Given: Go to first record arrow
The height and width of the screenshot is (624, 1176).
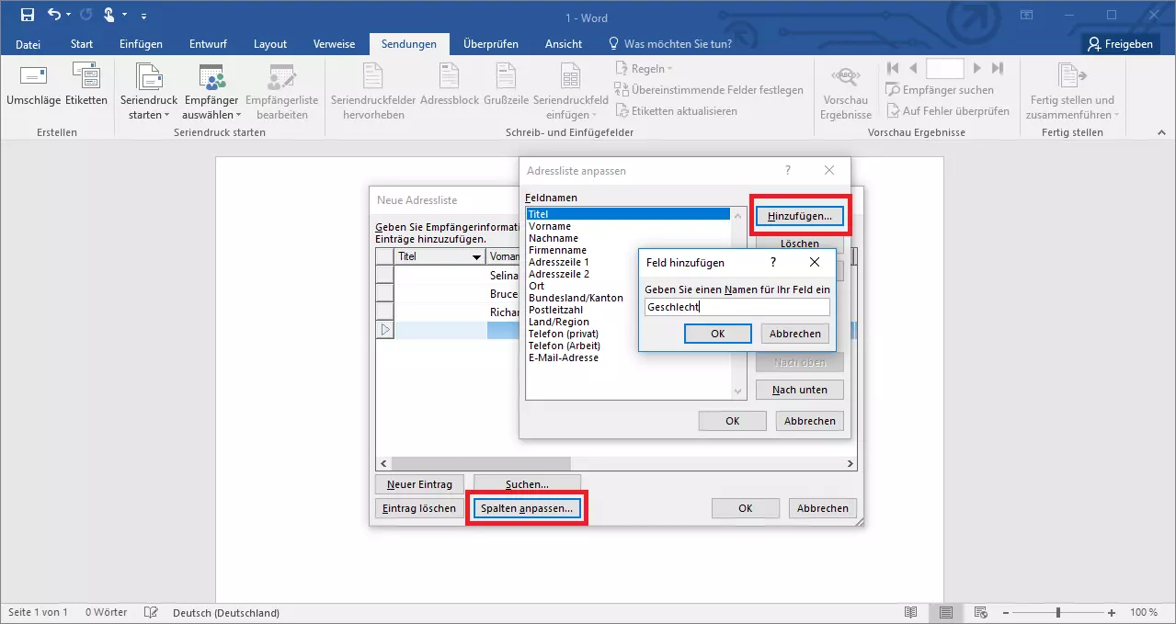Looking at the screenshot, I should (x=893, y=68).
